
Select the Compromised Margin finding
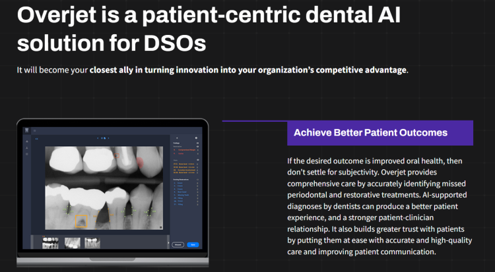click(x=184, y=150)
